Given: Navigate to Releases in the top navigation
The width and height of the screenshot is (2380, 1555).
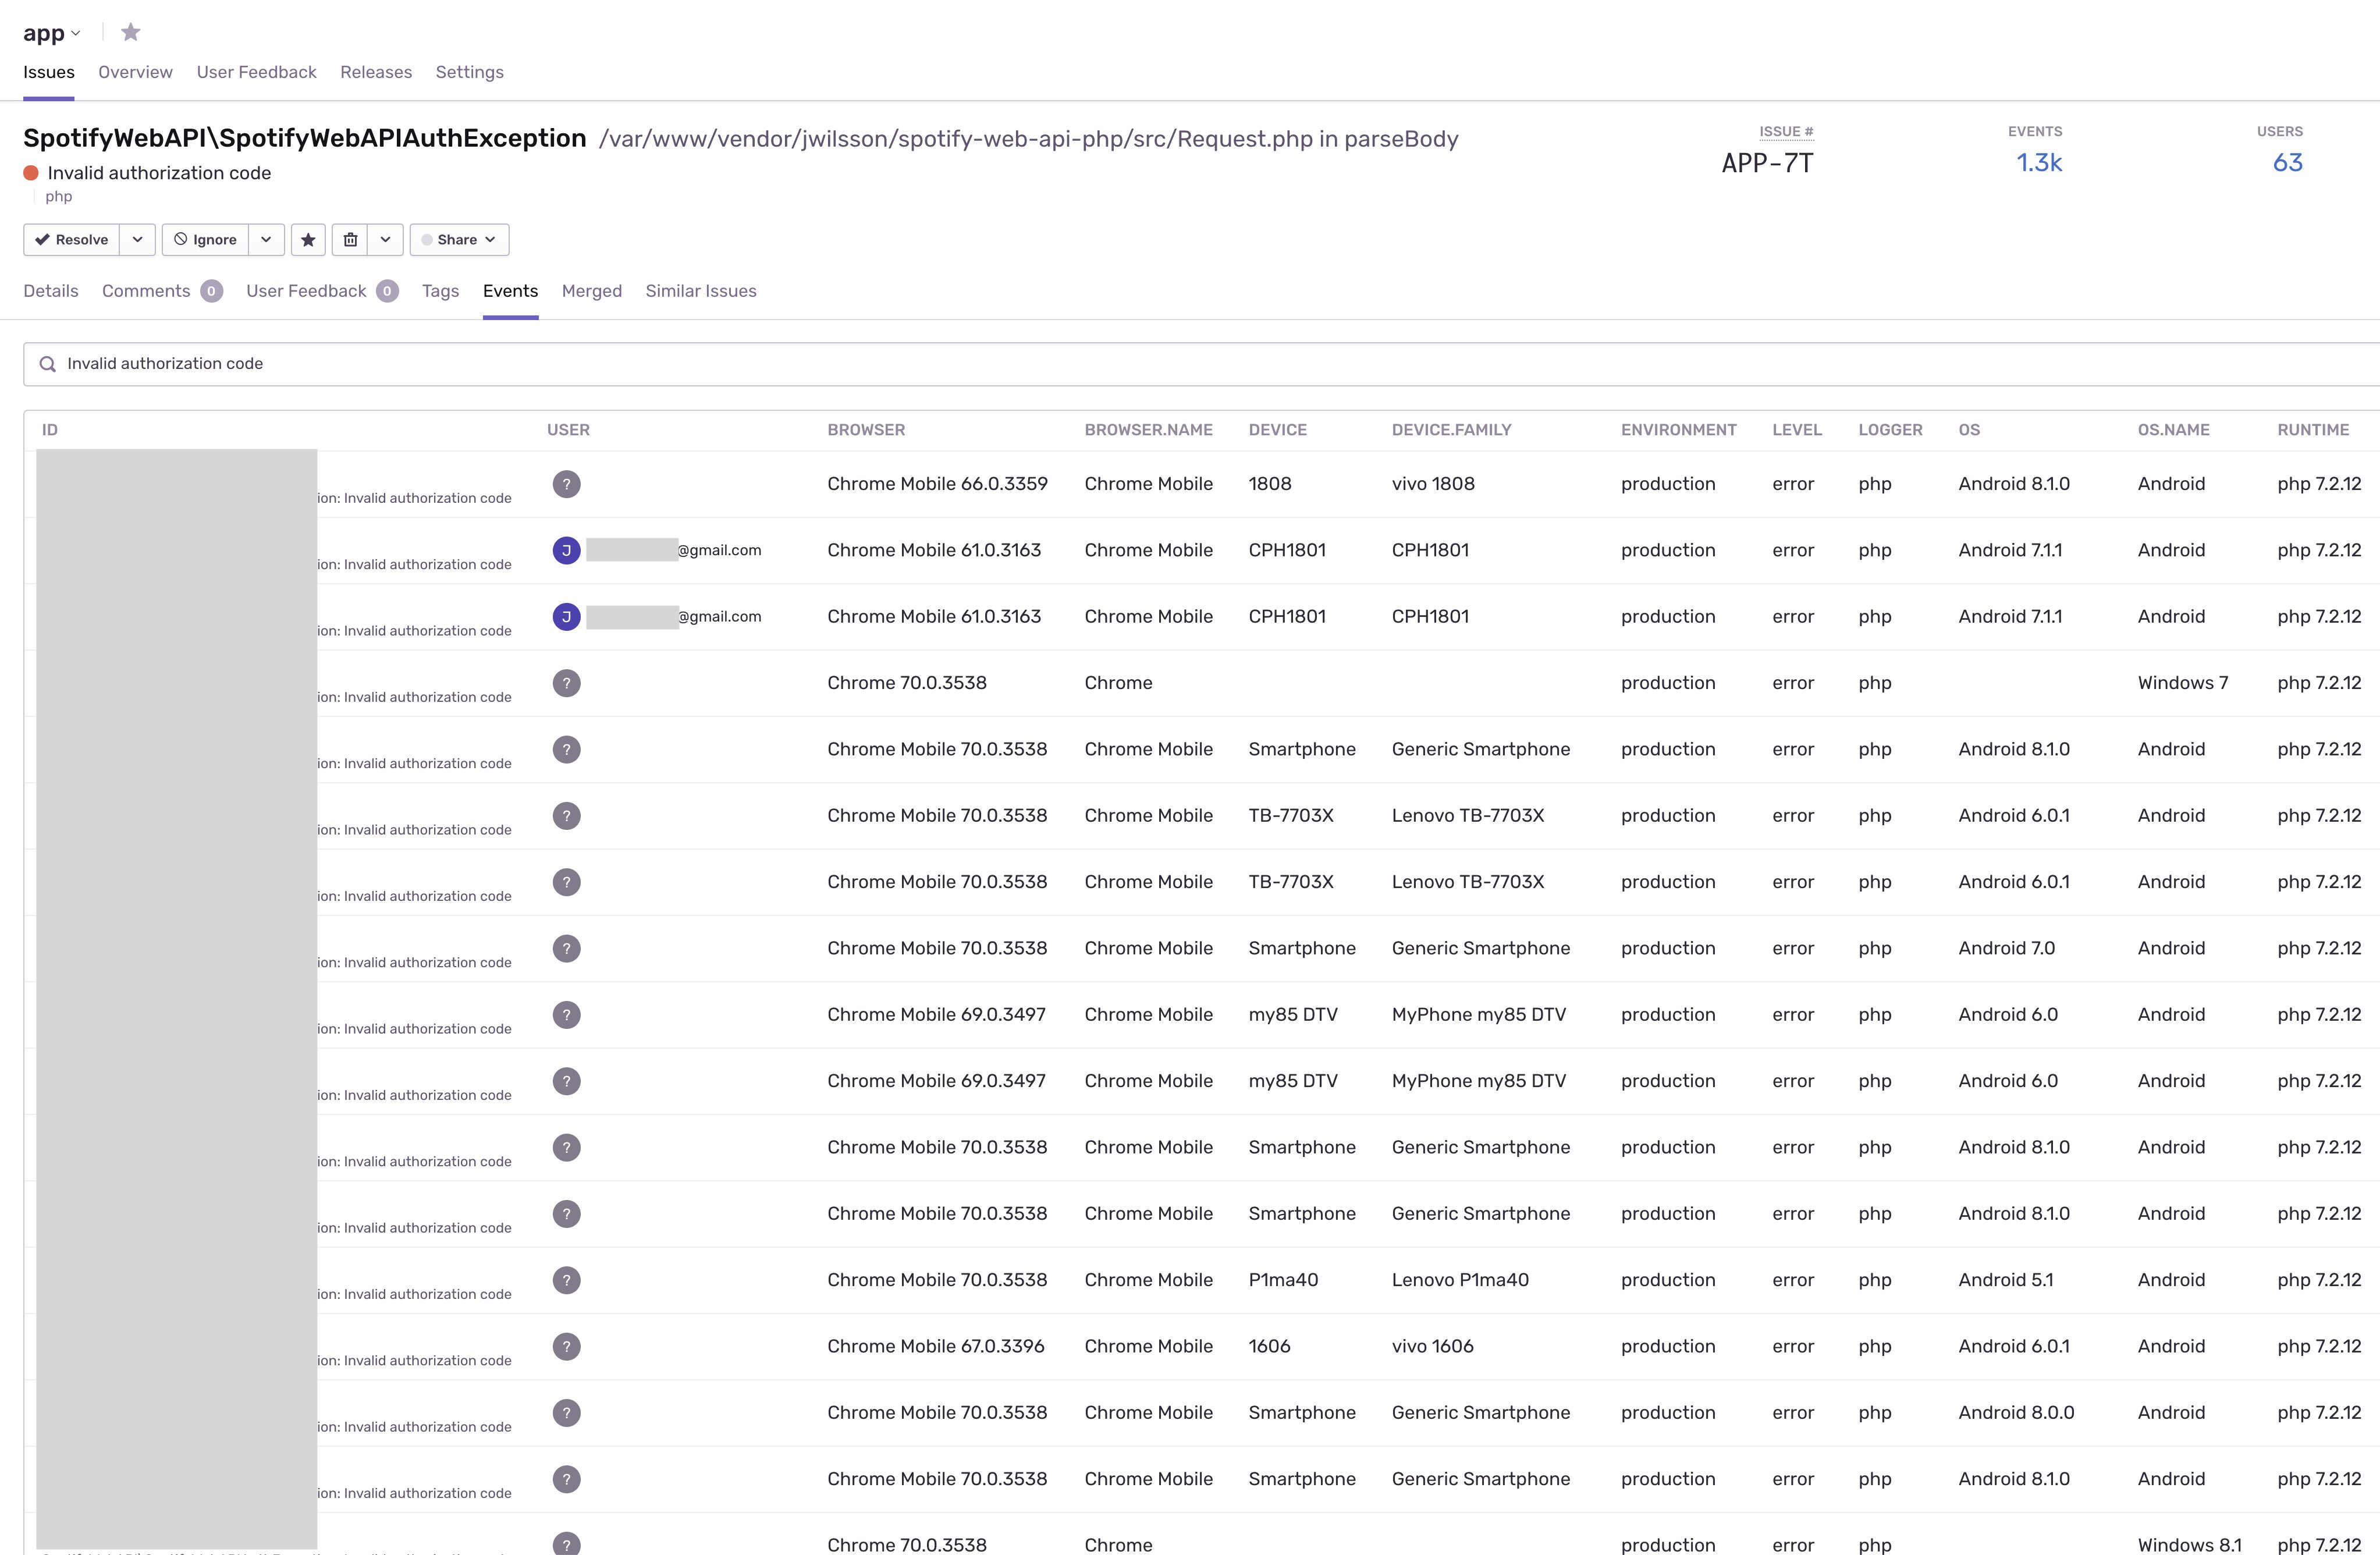Looking at the screenshot, I should pyautogui.click(x=376, y=72).
